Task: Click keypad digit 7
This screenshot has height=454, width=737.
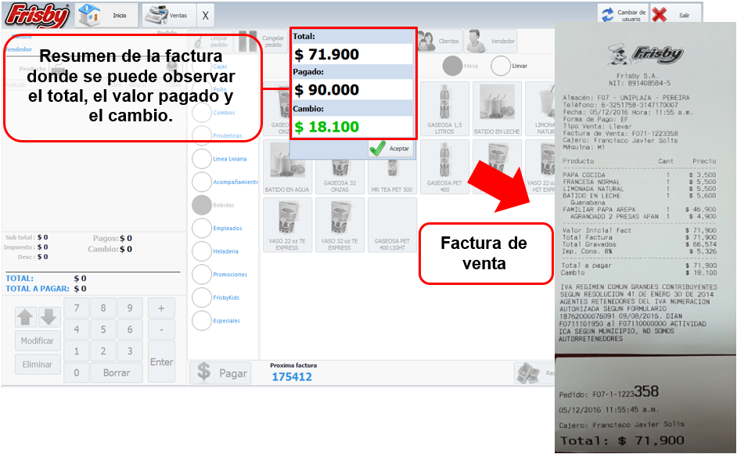Action: (x=77, y=308)
